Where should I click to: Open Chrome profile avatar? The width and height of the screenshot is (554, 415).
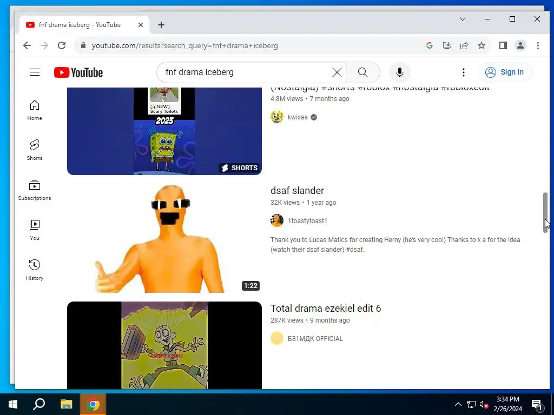(520, 45)
